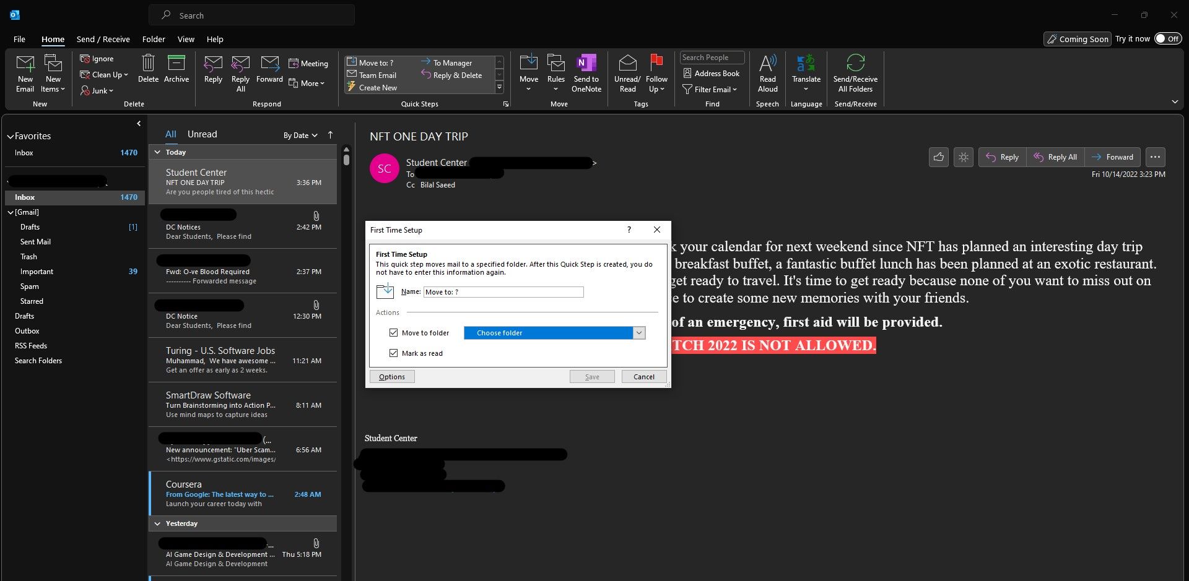The height and width of the screenshot is (581, 1189).
Task: Open the Translate tool
Action: pyautogui.click(x=806, y=72)
